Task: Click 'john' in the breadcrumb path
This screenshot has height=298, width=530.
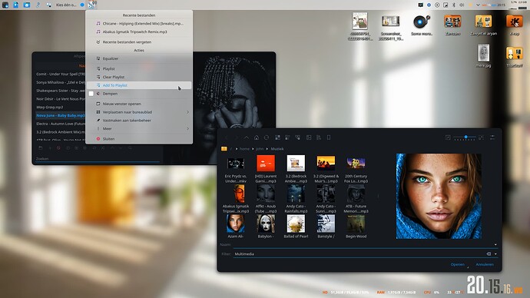Action: [x=260, y=149]
